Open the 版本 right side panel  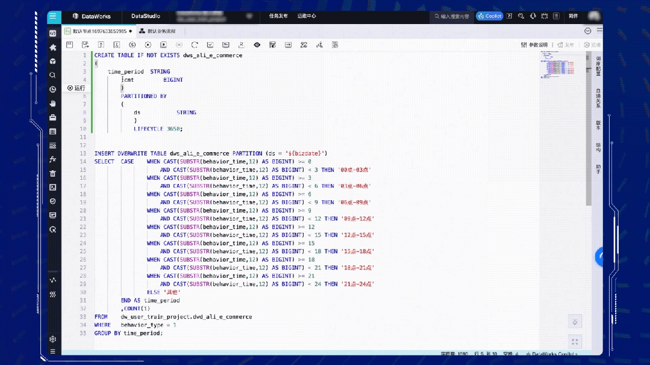[598, 126]
